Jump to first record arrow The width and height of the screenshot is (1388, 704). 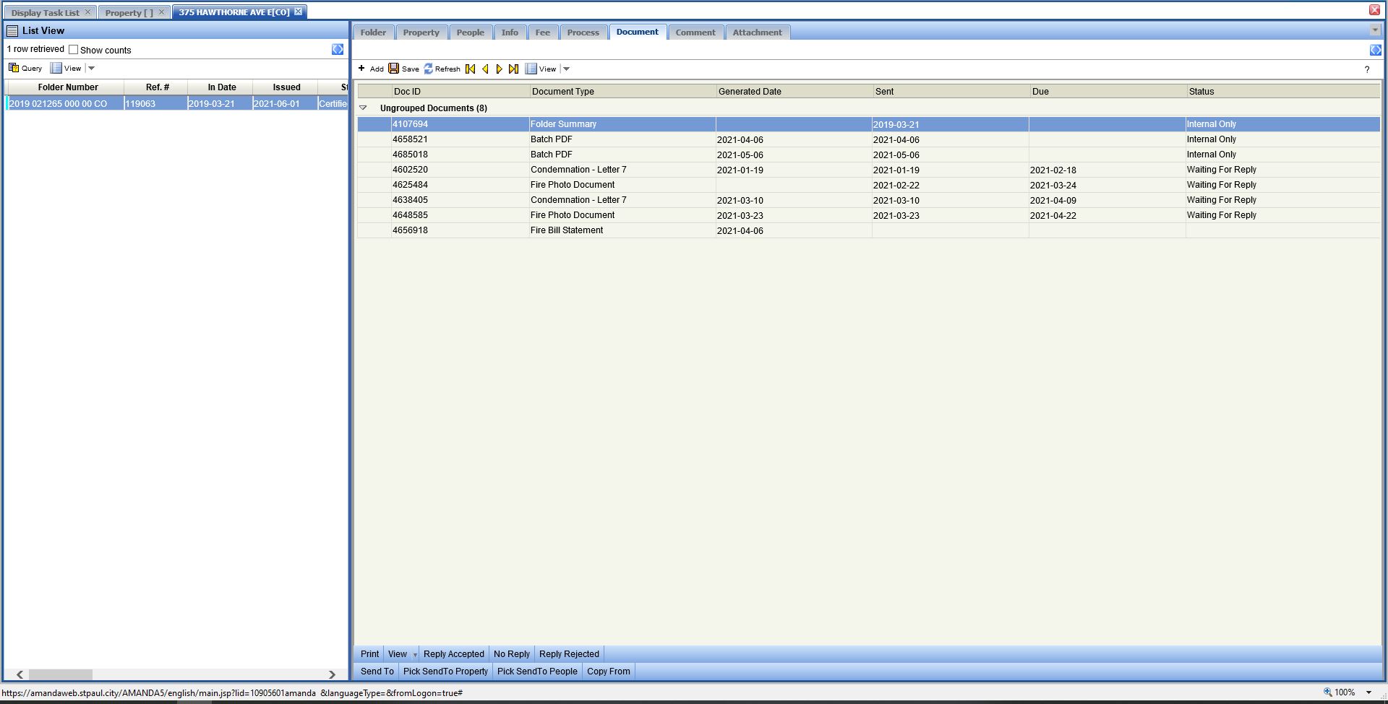[x=471, y=69]
